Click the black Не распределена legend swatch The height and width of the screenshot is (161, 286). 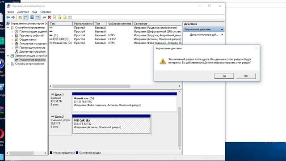tap(51, 153)
